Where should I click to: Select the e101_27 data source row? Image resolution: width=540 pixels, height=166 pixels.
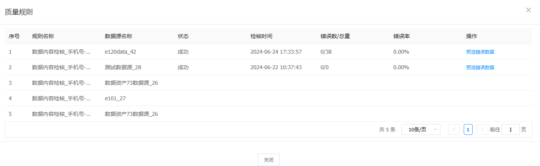pyautogui.click(x=115, y=98)
